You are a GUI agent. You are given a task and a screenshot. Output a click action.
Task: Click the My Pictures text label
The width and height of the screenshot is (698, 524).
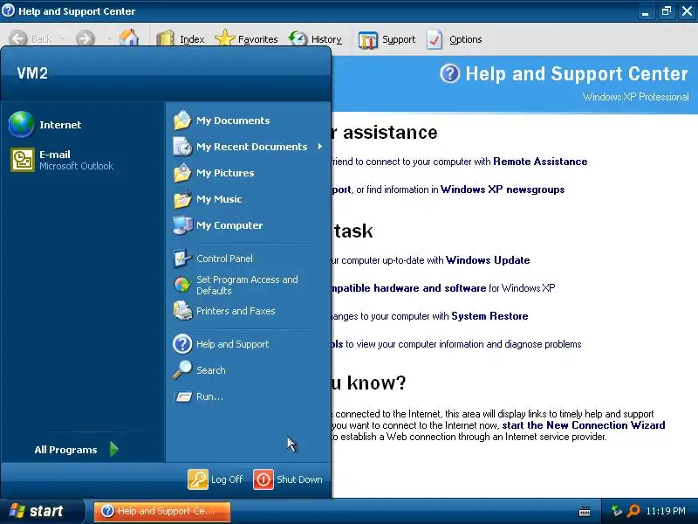(225, 173)
